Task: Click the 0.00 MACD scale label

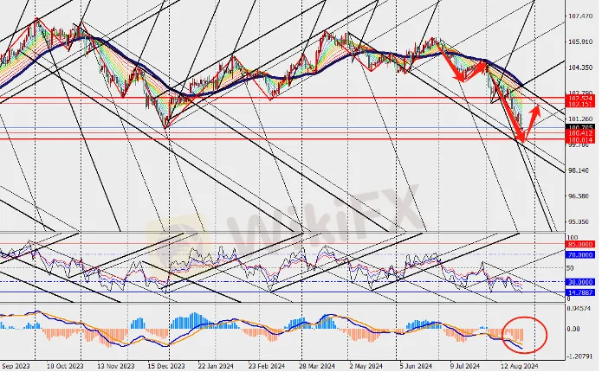Action: point(573,329)
